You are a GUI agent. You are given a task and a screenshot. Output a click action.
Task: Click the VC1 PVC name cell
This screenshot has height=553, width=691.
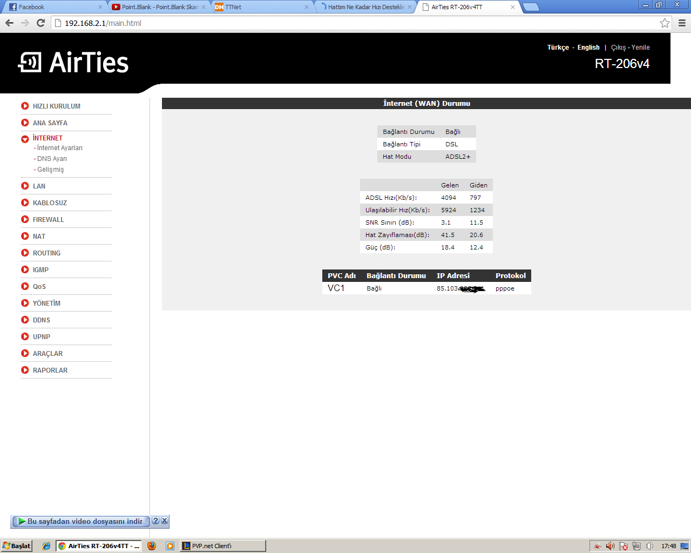click(336, 288)
